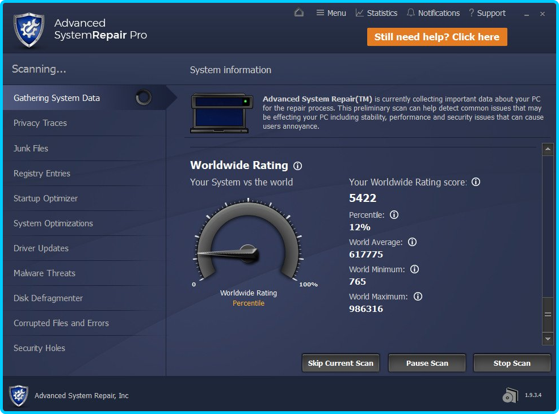The image size is (559, 414).
Task: Click the disc icon near version number
Action: 510,395
